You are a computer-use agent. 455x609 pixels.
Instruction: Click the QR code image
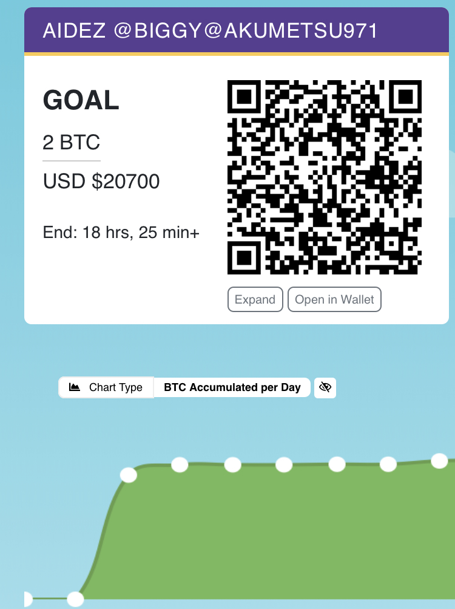325,177
